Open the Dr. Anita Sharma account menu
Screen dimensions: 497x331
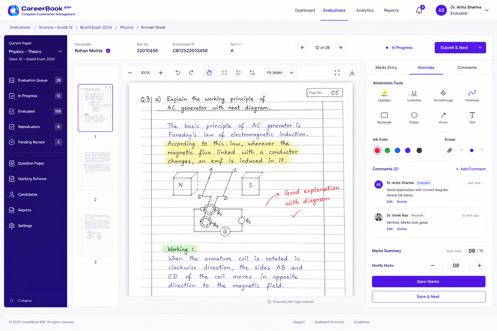pyautogui.click(x=462, y=10)
